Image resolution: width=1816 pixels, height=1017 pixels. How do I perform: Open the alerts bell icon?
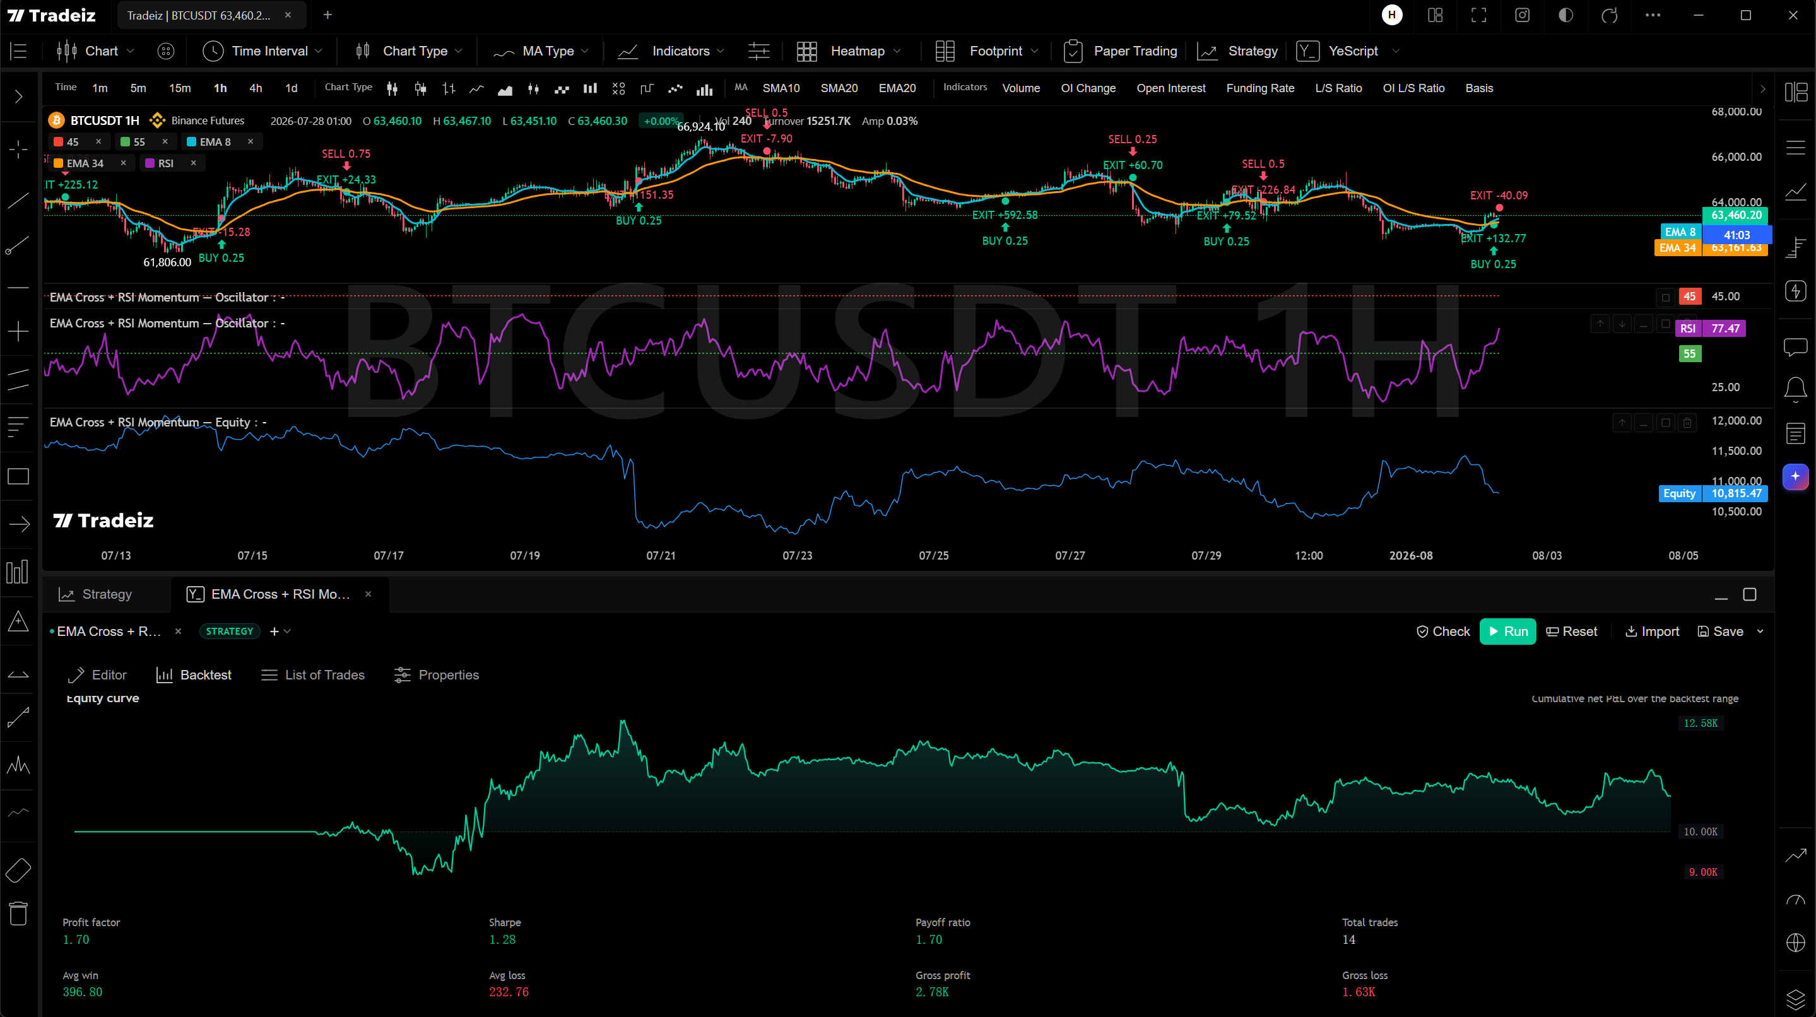click(x=1795, y=389)
